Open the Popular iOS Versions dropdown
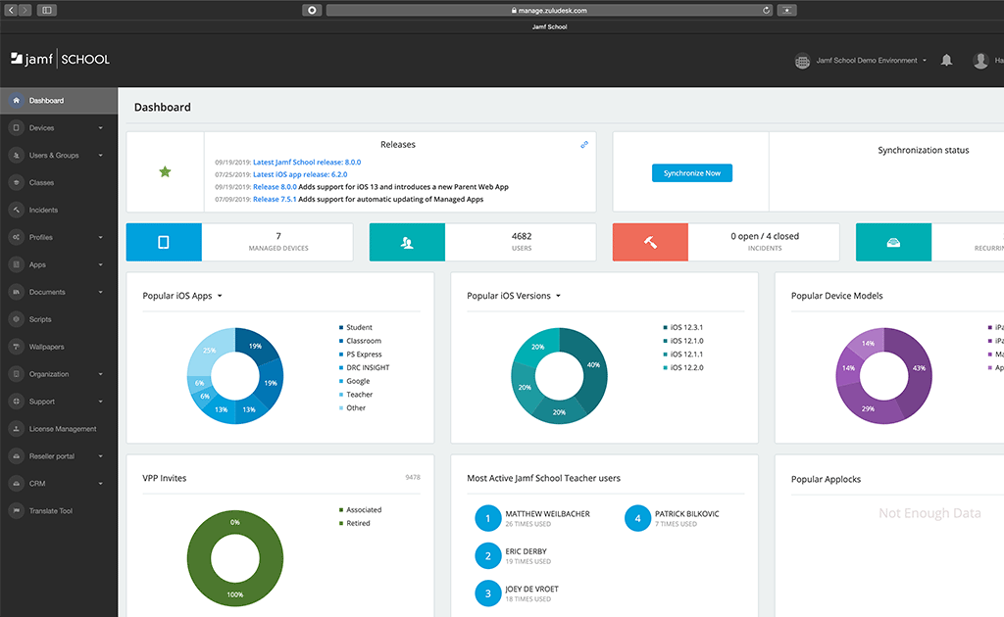1004x617 pixels. (514, 296)
